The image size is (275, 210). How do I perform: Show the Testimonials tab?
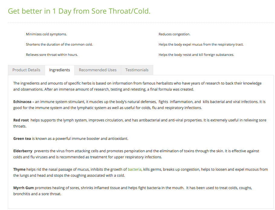137,70
